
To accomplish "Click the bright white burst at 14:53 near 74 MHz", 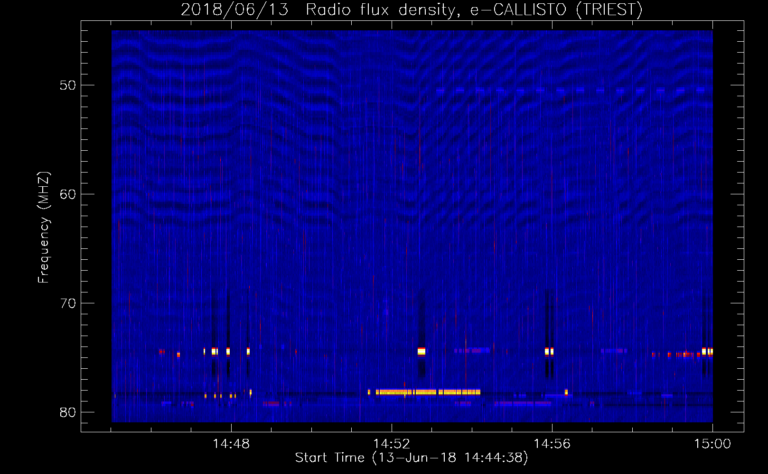I will click(421, 351).
